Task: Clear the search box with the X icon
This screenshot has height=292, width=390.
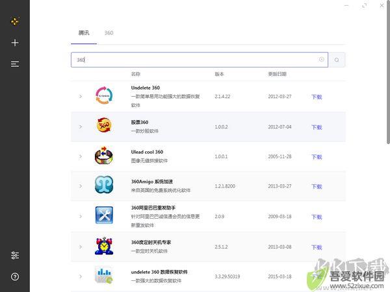Action: point(321,59)
